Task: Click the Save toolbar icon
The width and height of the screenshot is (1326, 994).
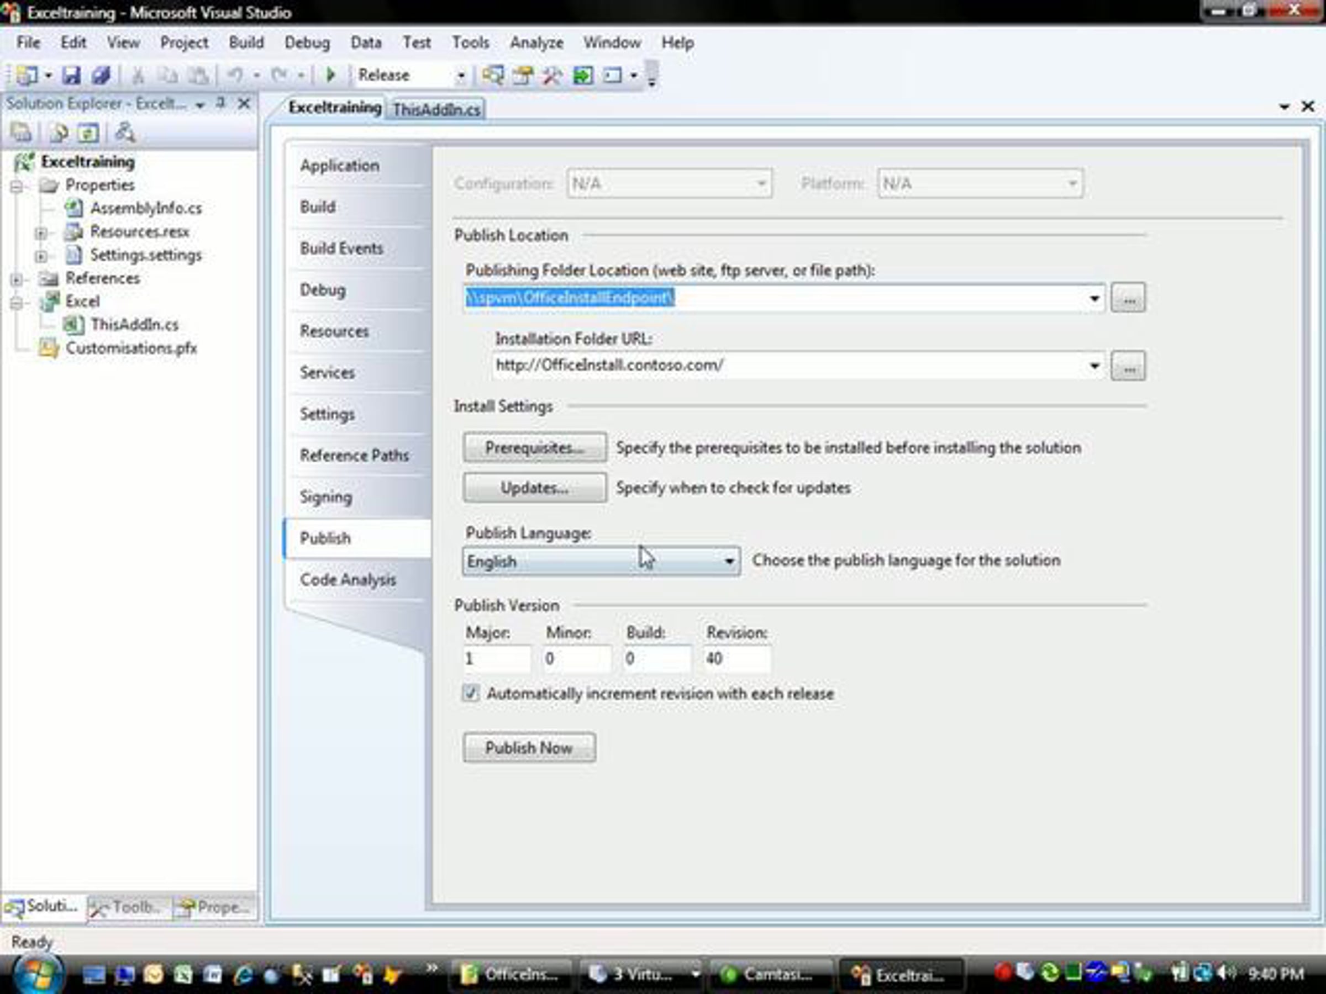Action: 71,76
